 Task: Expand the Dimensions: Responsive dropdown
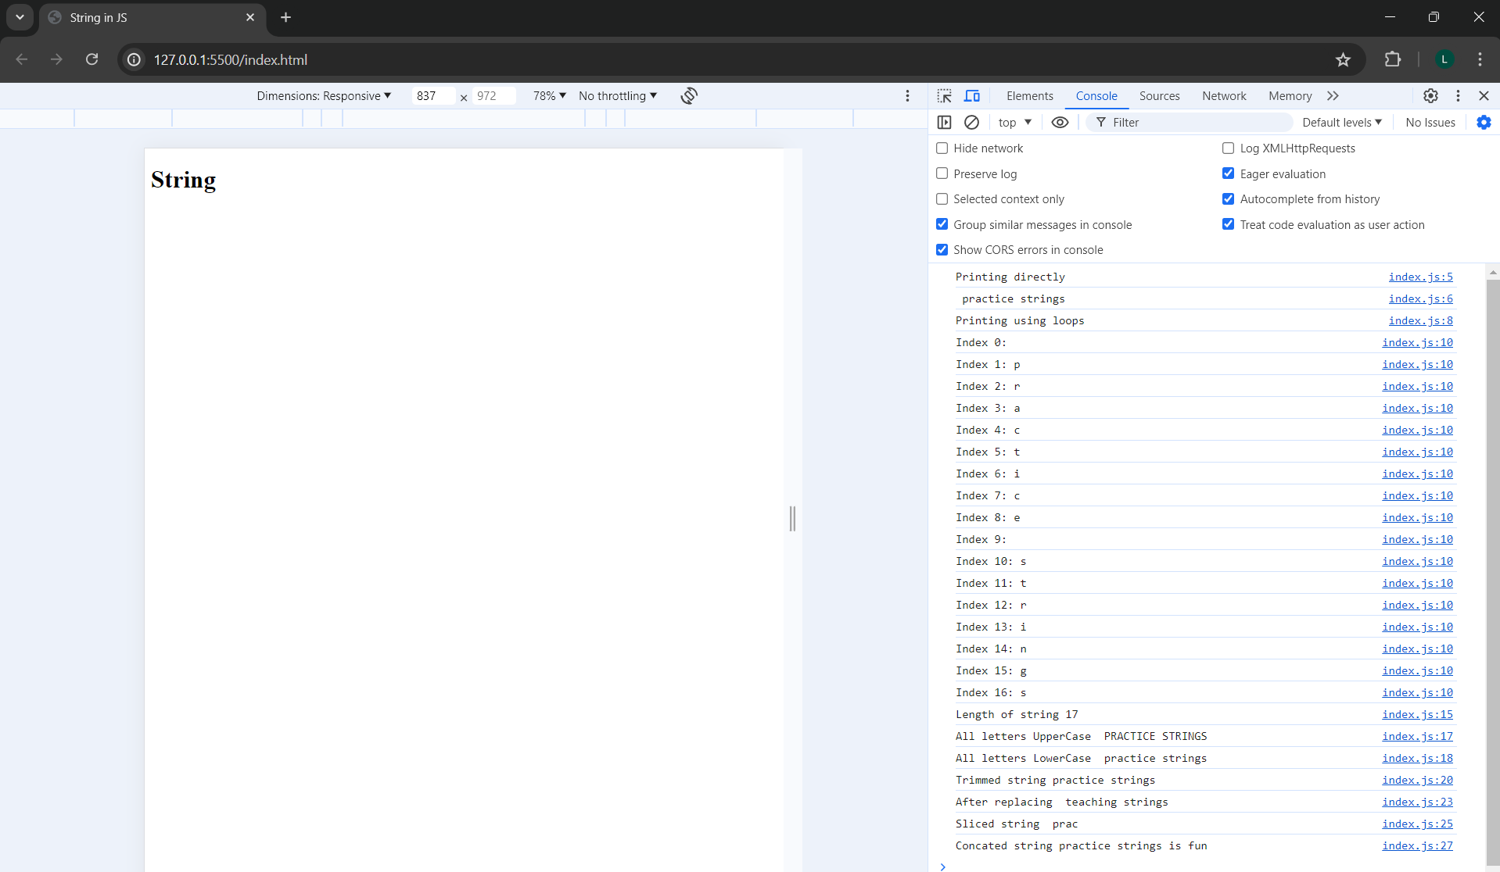[x=323, y=95]
